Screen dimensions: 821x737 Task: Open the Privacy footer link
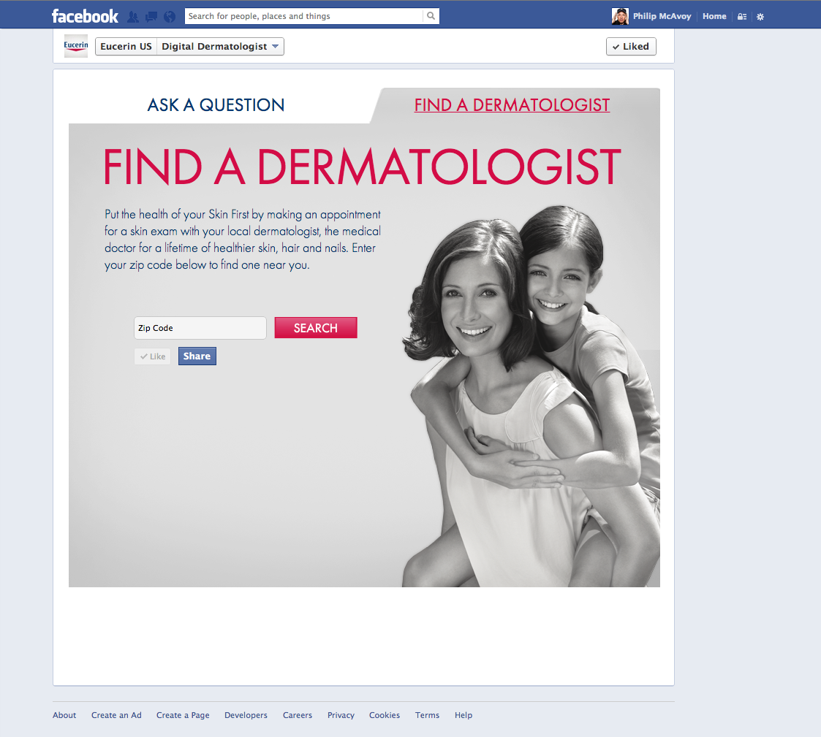click(x=341, y=715)
